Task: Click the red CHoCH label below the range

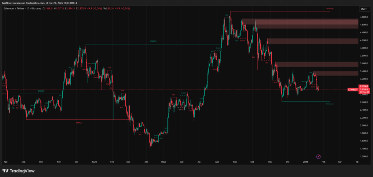Action: tap(79, 123)
